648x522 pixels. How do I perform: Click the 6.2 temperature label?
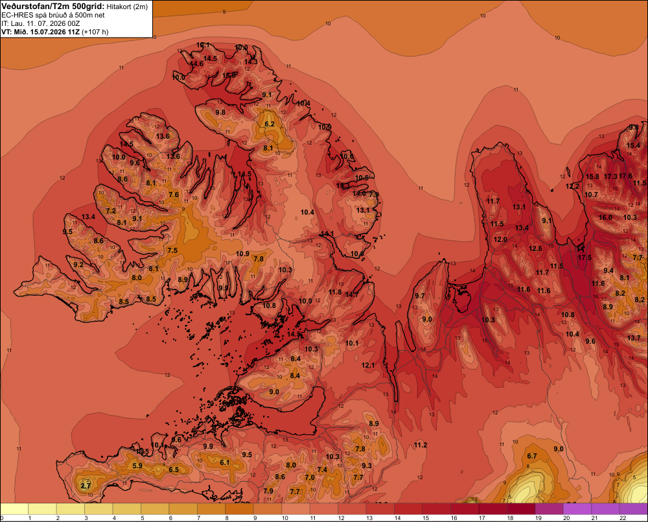tap(270, 124)
